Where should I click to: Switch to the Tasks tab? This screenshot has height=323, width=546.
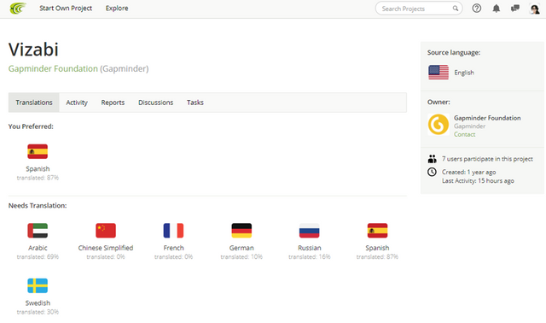pyautogui.click(x=195, y=103)
